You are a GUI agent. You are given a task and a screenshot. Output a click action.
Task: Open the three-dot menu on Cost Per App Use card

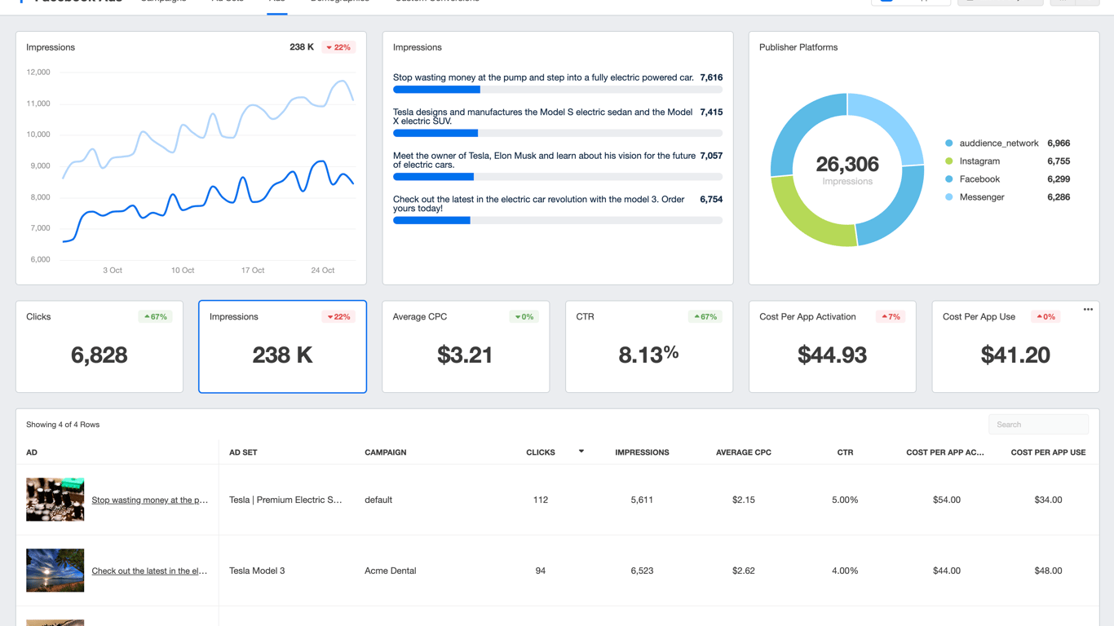[x=1088, y=310]
